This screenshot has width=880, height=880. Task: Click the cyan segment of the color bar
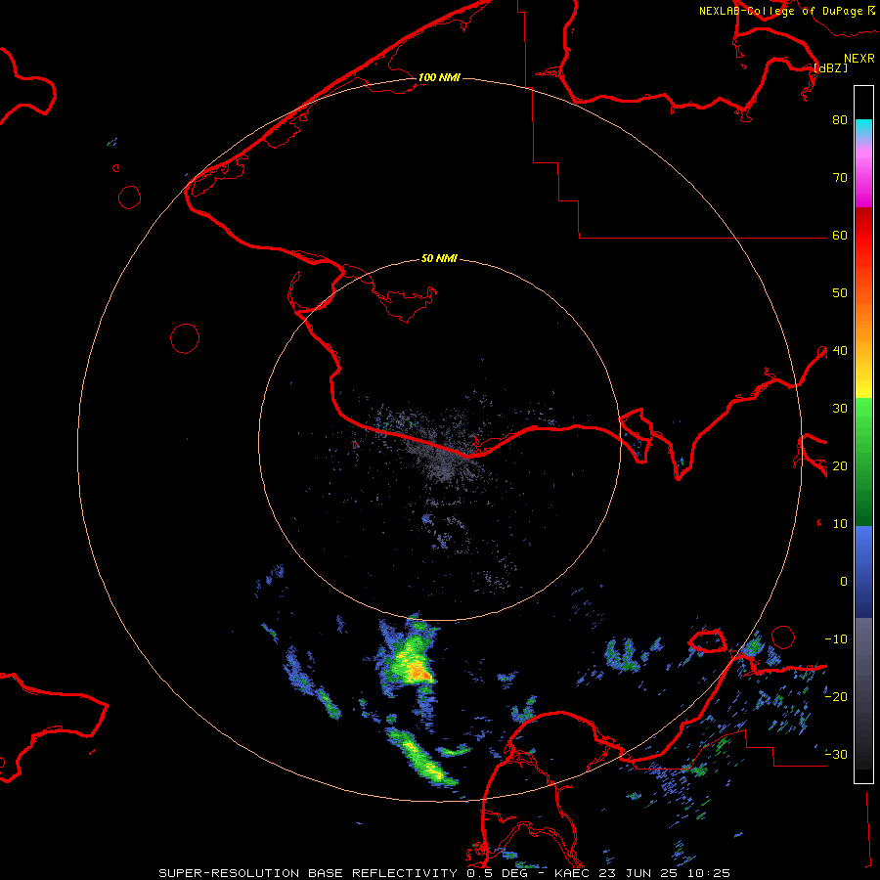pyautogui.click(x=863, y=129)
